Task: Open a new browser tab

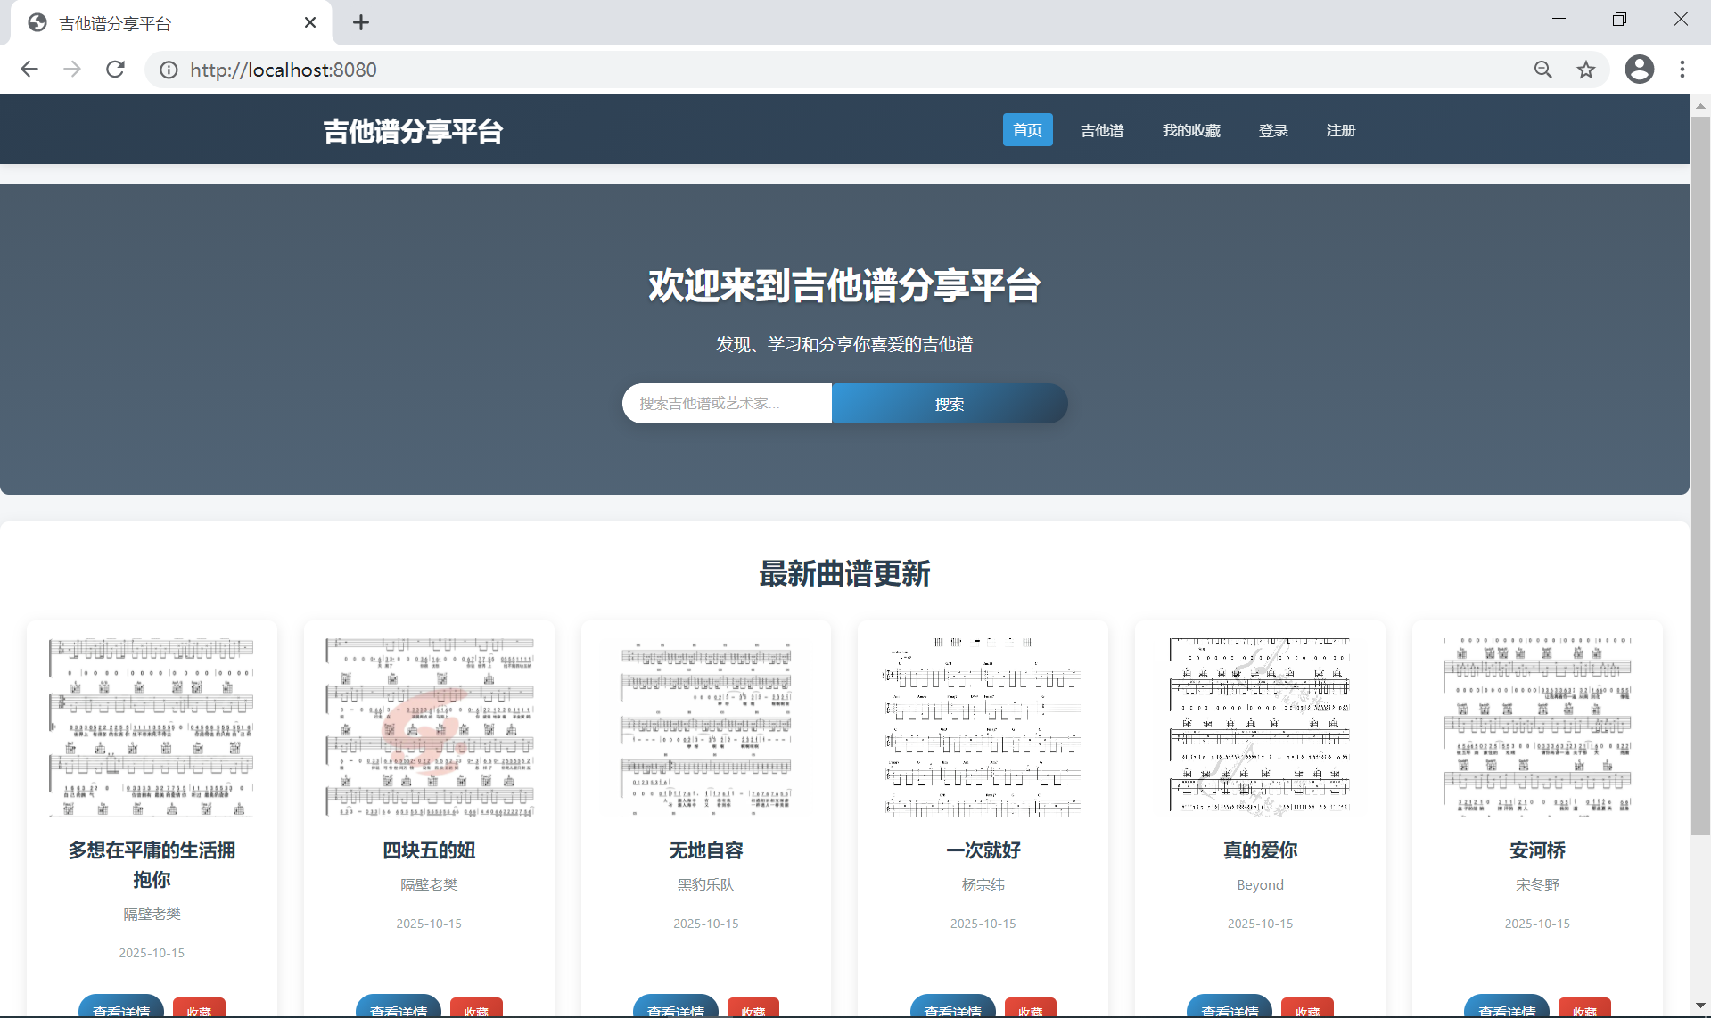Action: [360, 22]
